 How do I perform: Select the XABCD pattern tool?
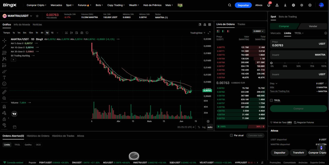click(x=4, y=59)
